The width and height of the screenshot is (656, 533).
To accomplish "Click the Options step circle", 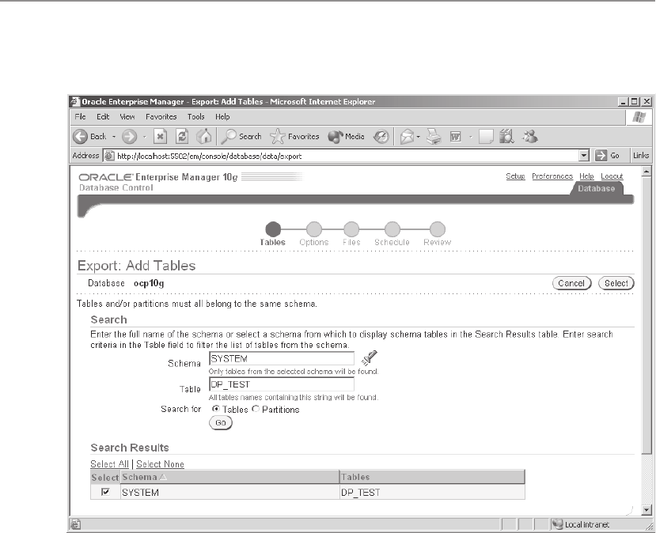I will [x=314, y=229].
